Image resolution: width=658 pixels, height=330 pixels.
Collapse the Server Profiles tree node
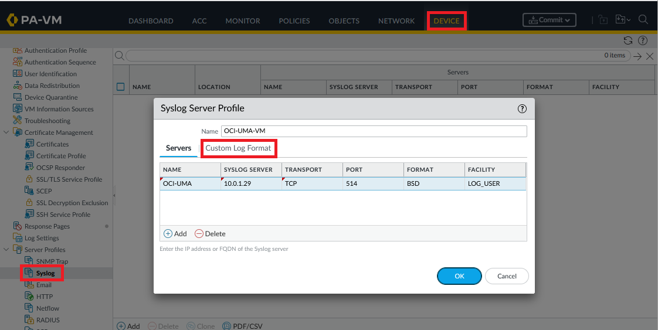pos(6,250)
